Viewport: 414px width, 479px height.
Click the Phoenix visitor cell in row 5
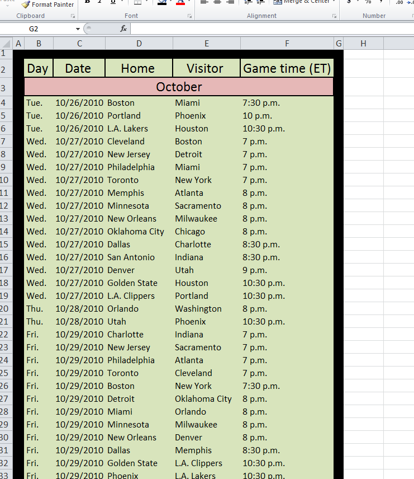(207, 116)
